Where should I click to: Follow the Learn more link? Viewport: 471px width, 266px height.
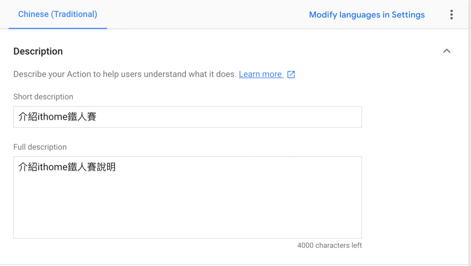[260, 74]
